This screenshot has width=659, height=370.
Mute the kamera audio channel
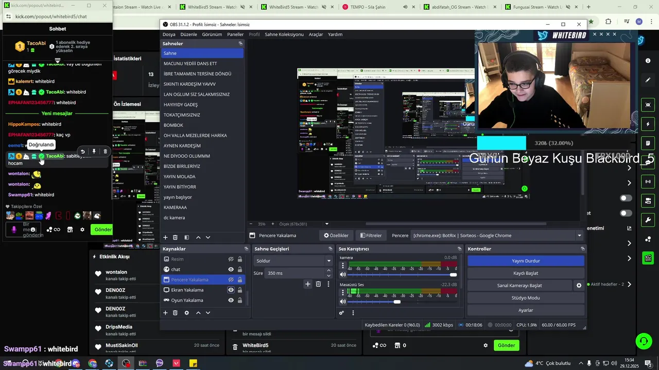[343, 275]
